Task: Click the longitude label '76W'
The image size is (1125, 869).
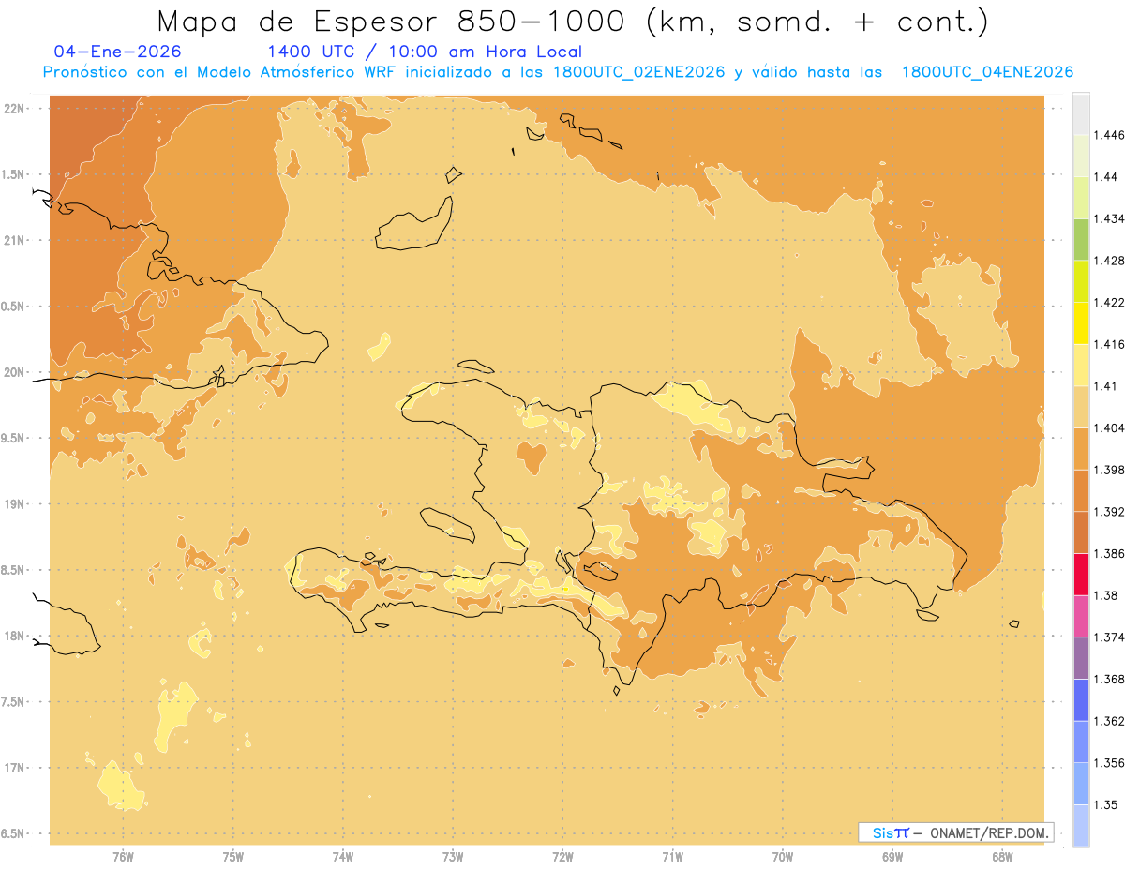Action: (123, 857)
